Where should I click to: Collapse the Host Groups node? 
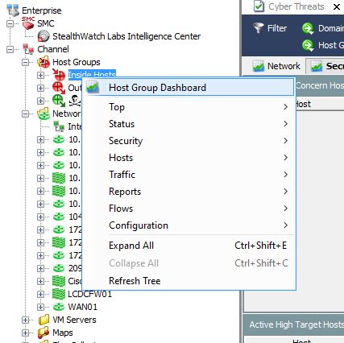click(25, 62)
